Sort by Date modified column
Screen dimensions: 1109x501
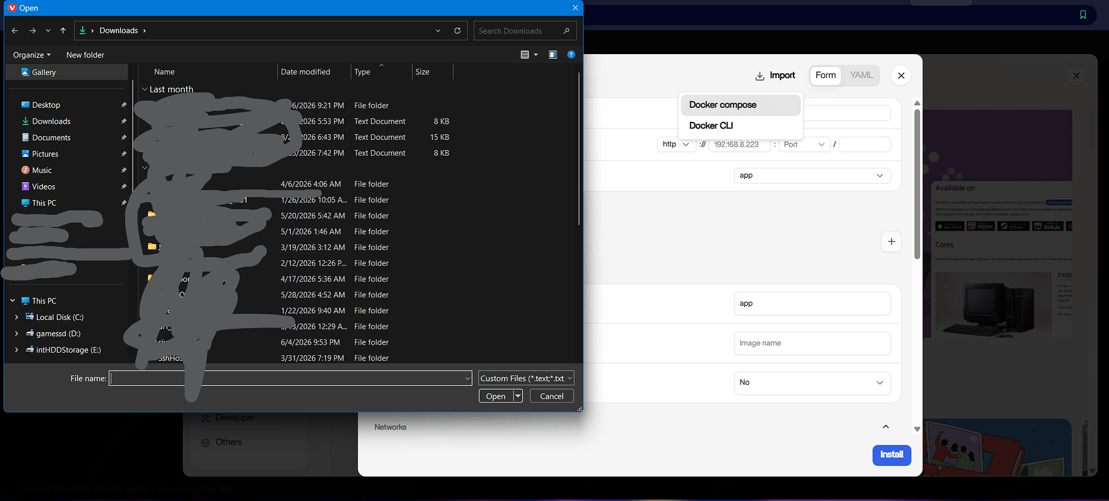click(x=306, y=72)
